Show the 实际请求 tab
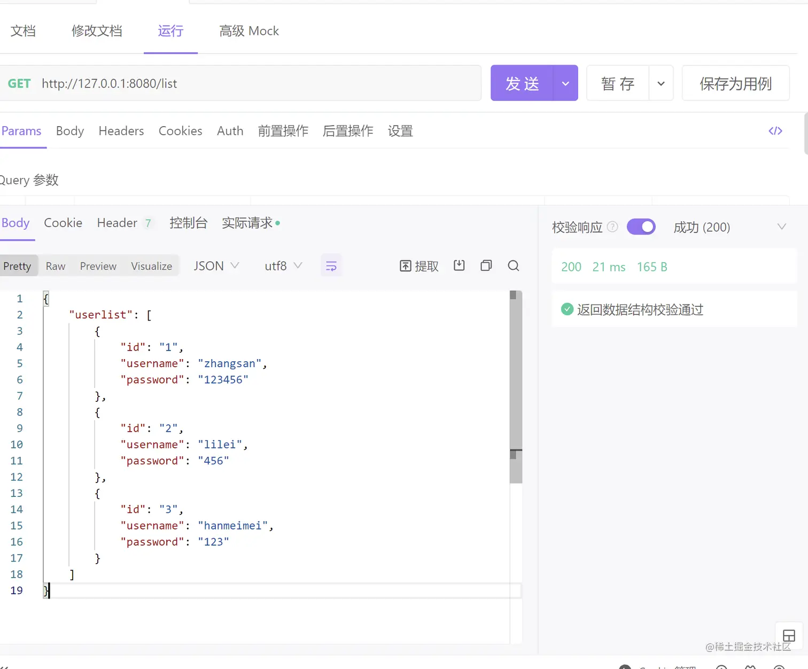 click(251, 223)
